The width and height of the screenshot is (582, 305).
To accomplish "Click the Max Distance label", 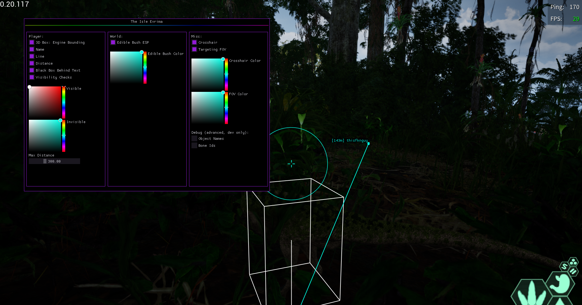I will (42, 155).
